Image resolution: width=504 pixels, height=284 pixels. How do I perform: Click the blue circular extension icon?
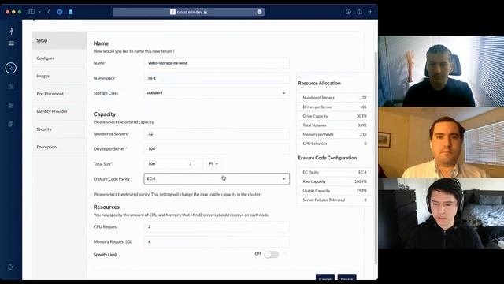[x=60, y=12]
